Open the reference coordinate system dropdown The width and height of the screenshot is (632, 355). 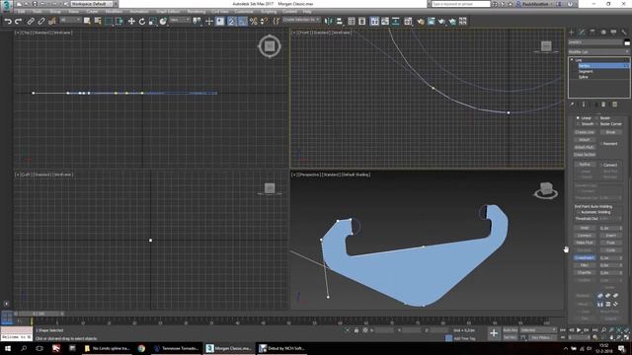click(180, 20)
